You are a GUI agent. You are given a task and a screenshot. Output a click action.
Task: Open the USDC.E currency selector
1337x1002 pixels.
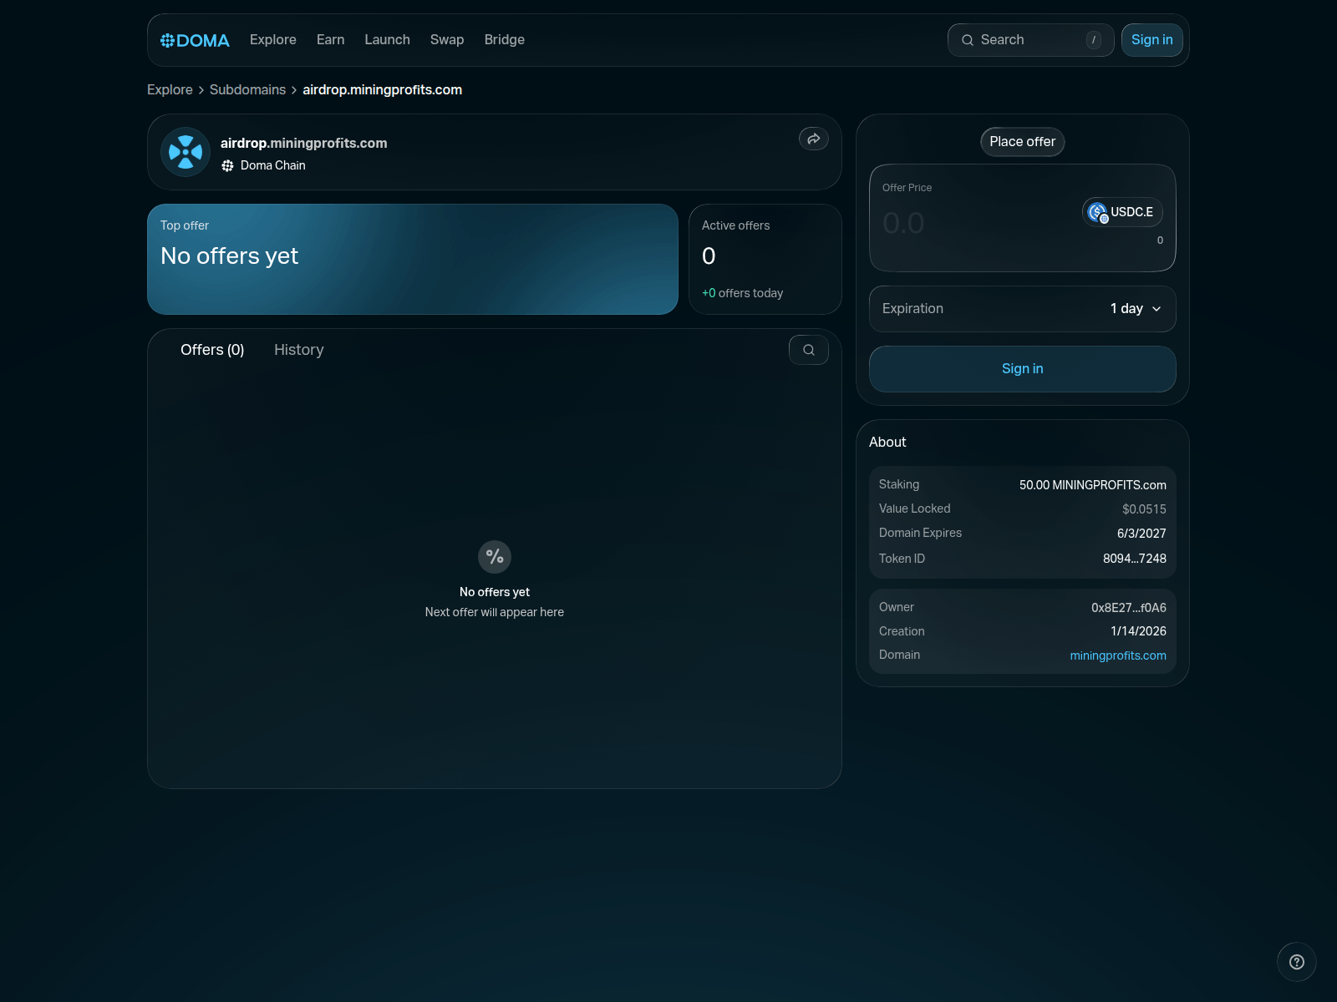[1122, 212]
